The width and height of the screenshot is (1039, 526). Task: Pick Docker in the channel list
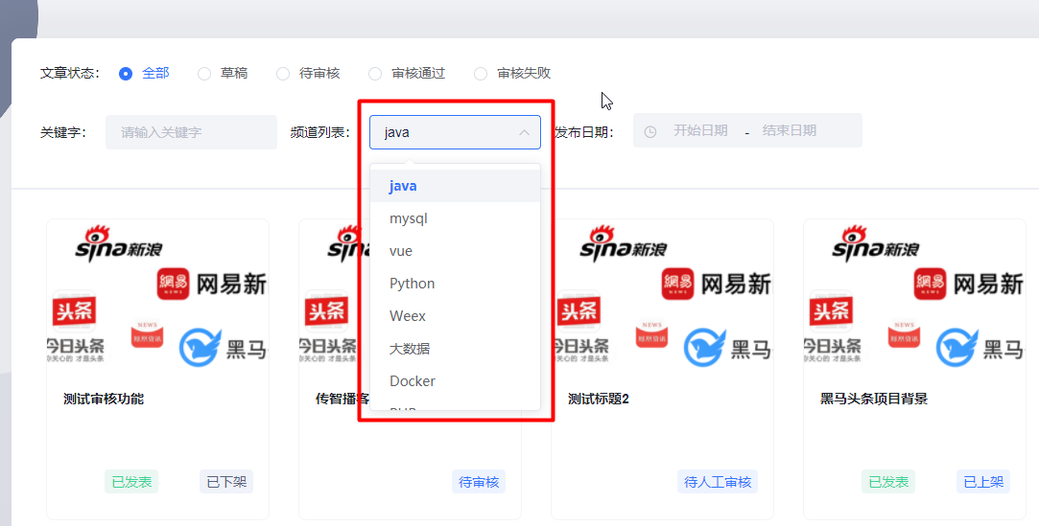(x=456, y=381)
